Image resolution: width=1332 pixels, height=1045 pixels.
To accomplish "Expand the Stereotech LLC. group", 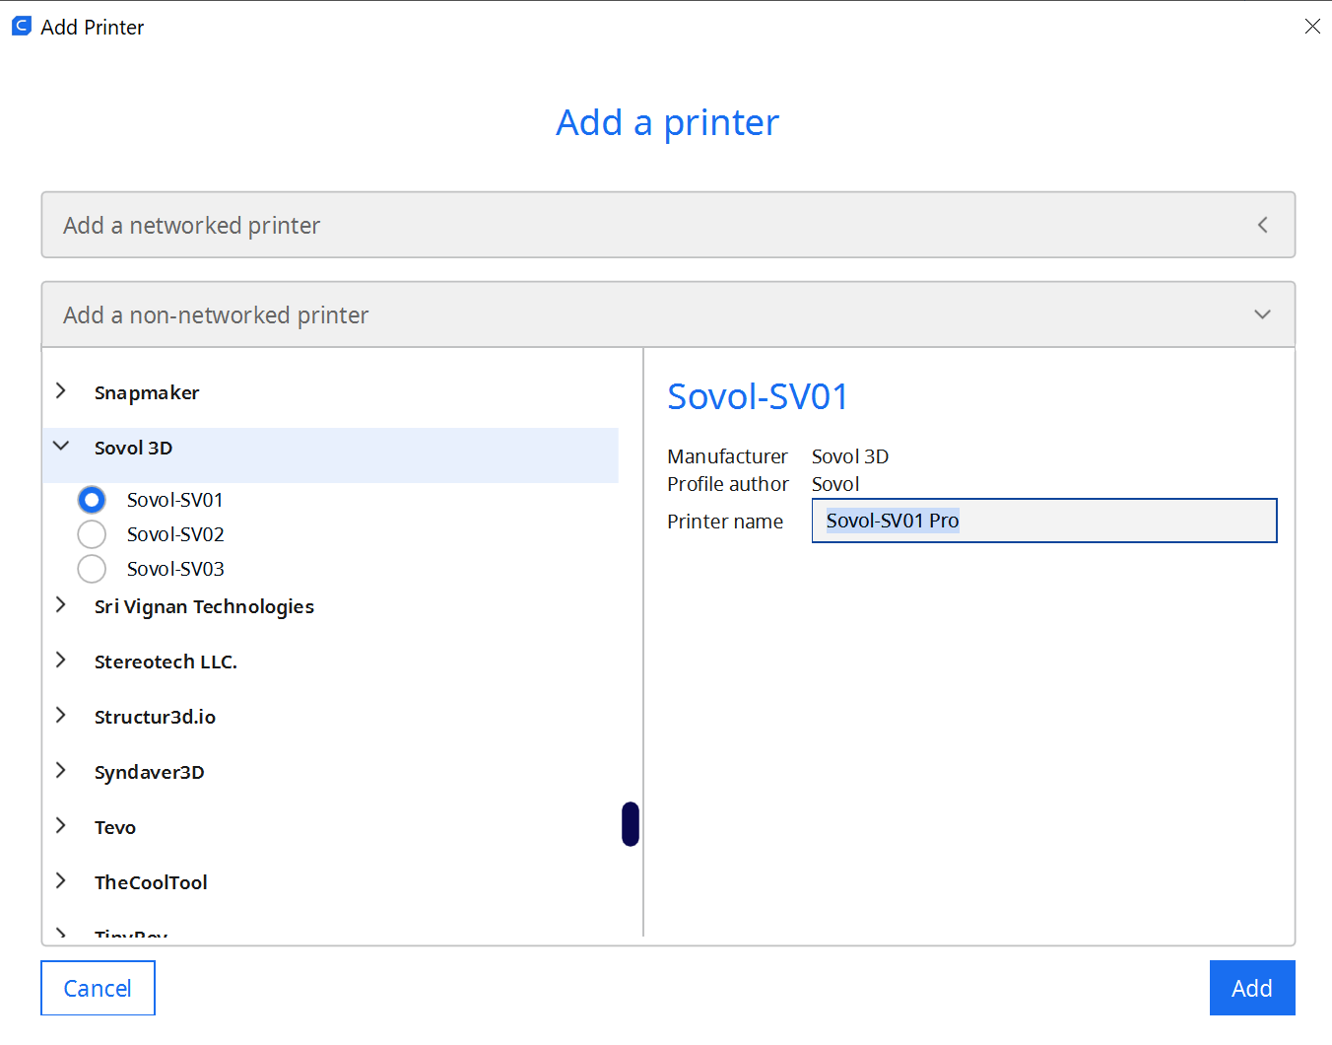I will (61, 661).
